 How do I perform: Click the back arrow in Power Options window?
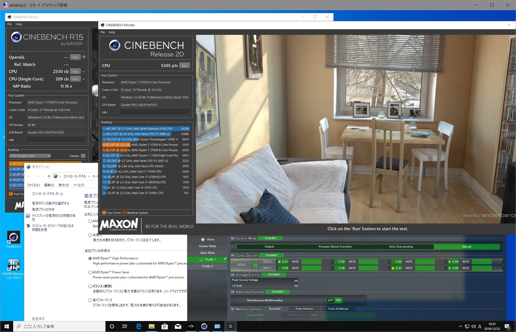pyautogui.click(x=30, y=176)
